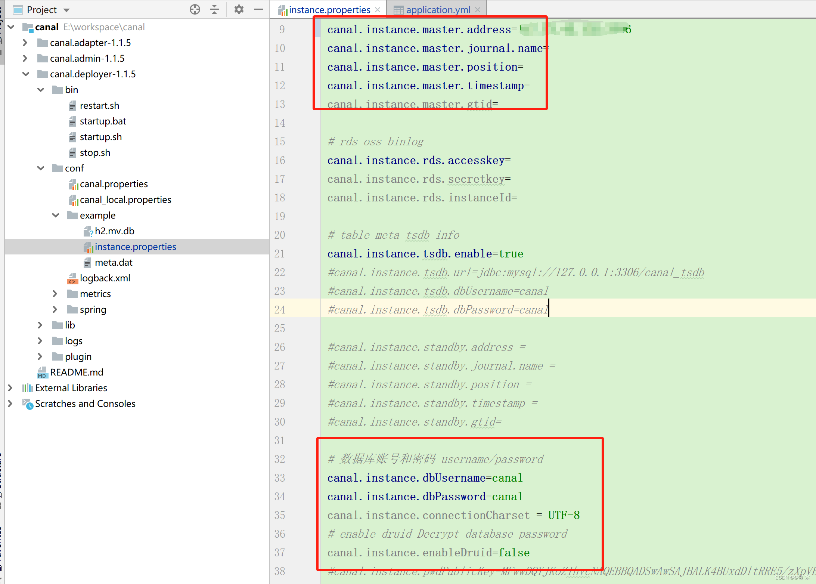The width and height of the screenshot is (816, 584).
Task: Place cursor on canal.instance.dbPassword=canal line
Action: tap(425, 497)
